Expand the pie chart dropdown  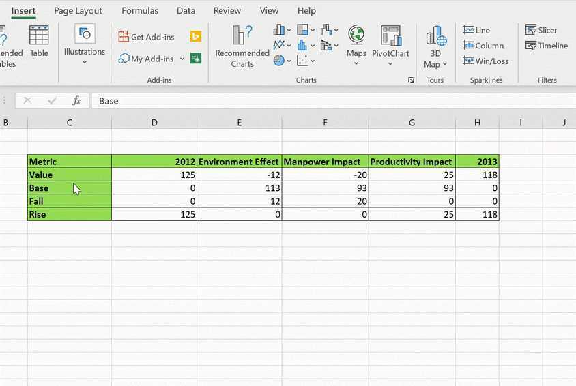(x=282, y=61)
